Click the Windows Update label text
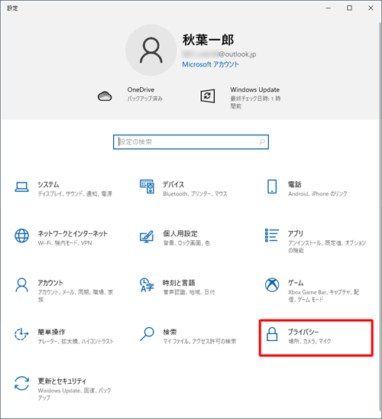 [255, 89]
